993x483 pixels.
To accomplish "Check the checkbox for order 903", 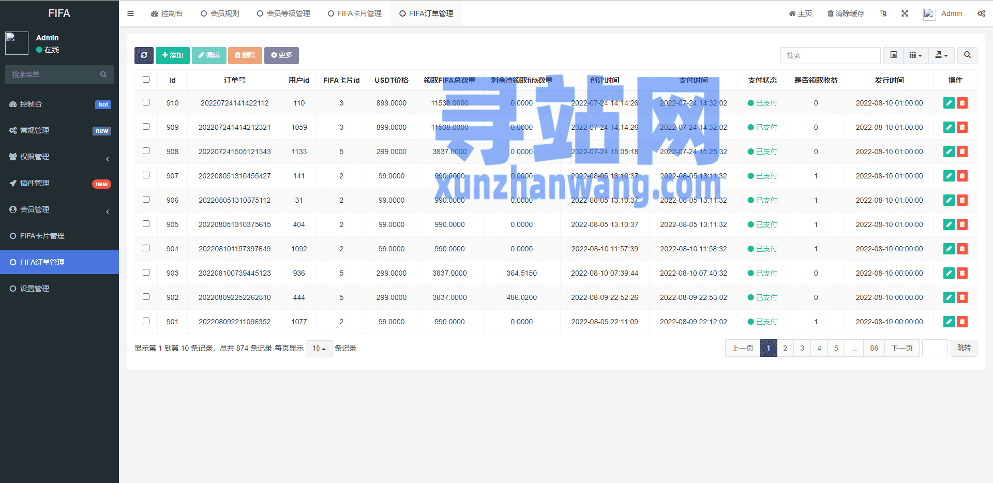I will [x=146, y=273].
